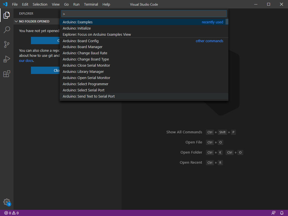Image resolution: width=288 pixels, height=216 pixels.
Task: Open the Terminal menu
Action: point(91,4)
